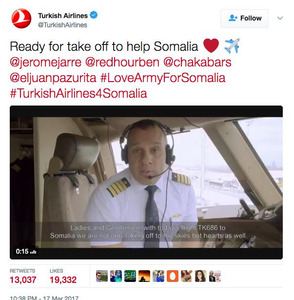The height and width of the screenshot is (300, 294).
Task: Open the @chakabars mention
Action: tap(197, 63)
